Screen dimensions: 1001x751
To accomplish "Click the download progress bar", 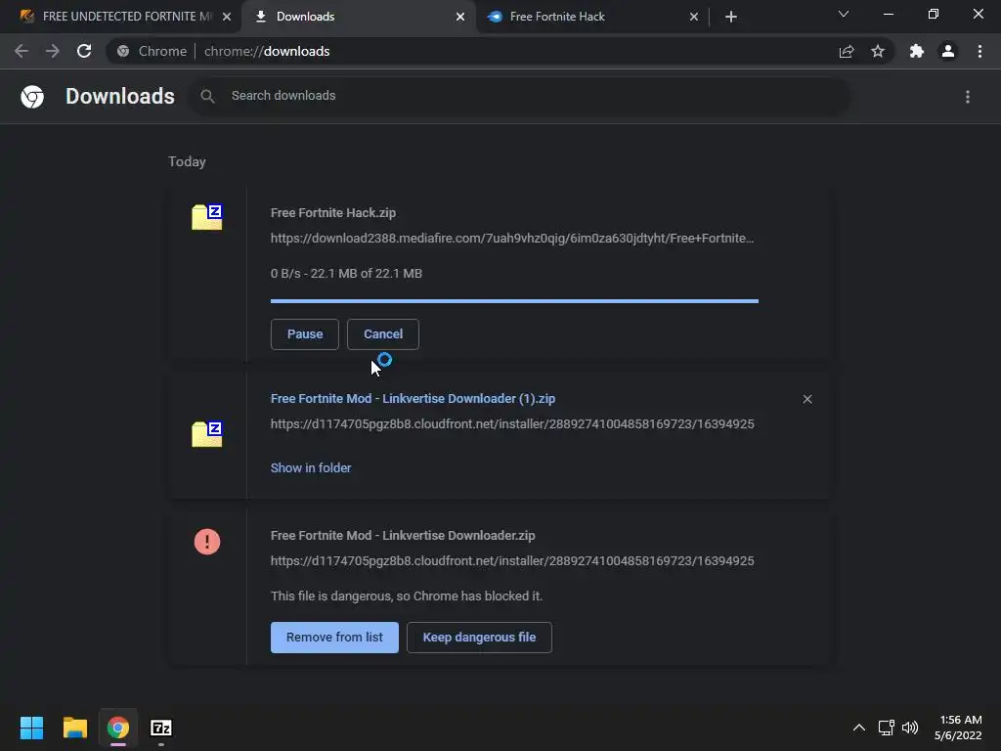I will click(514, 301).
